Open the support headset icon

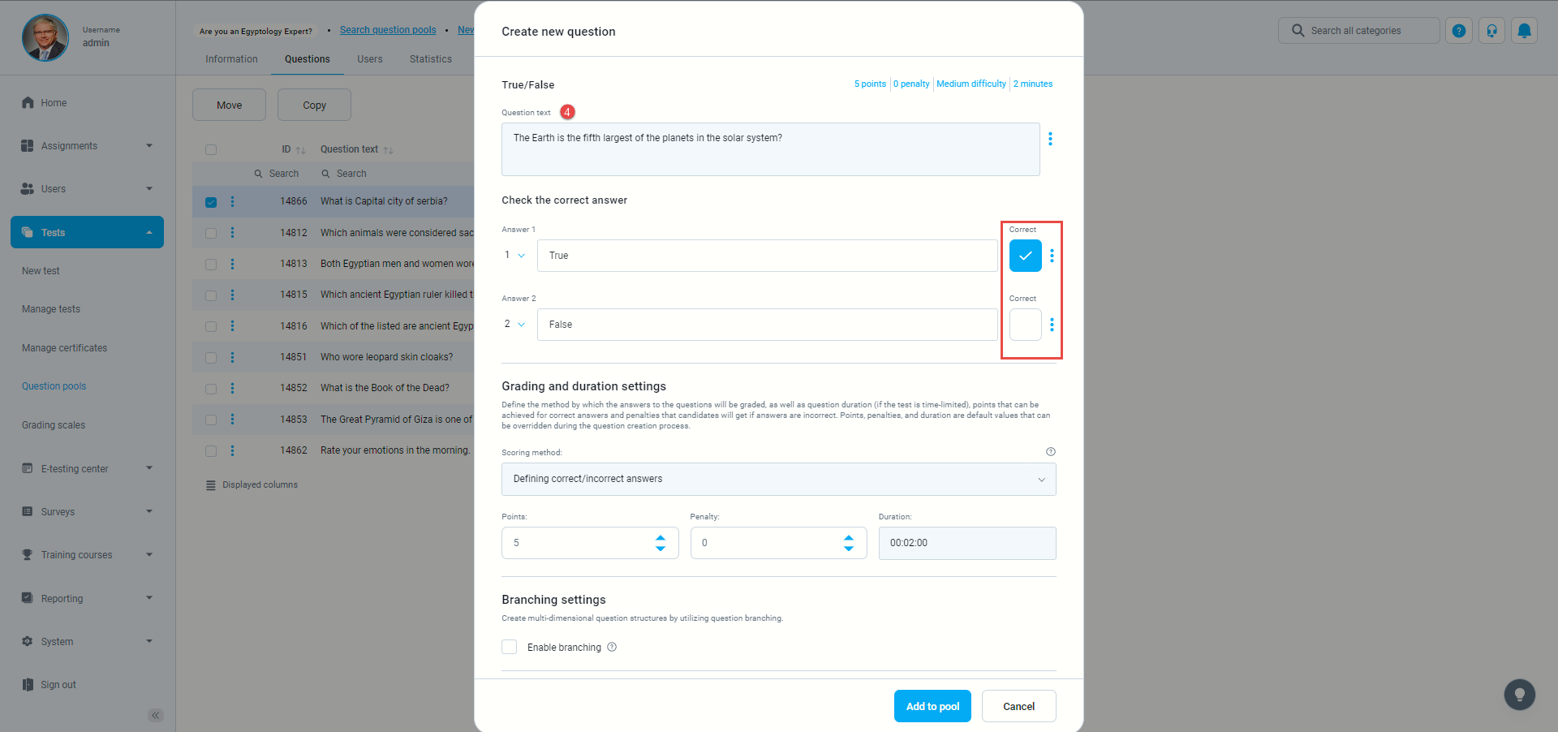(x=1491, y=31)
